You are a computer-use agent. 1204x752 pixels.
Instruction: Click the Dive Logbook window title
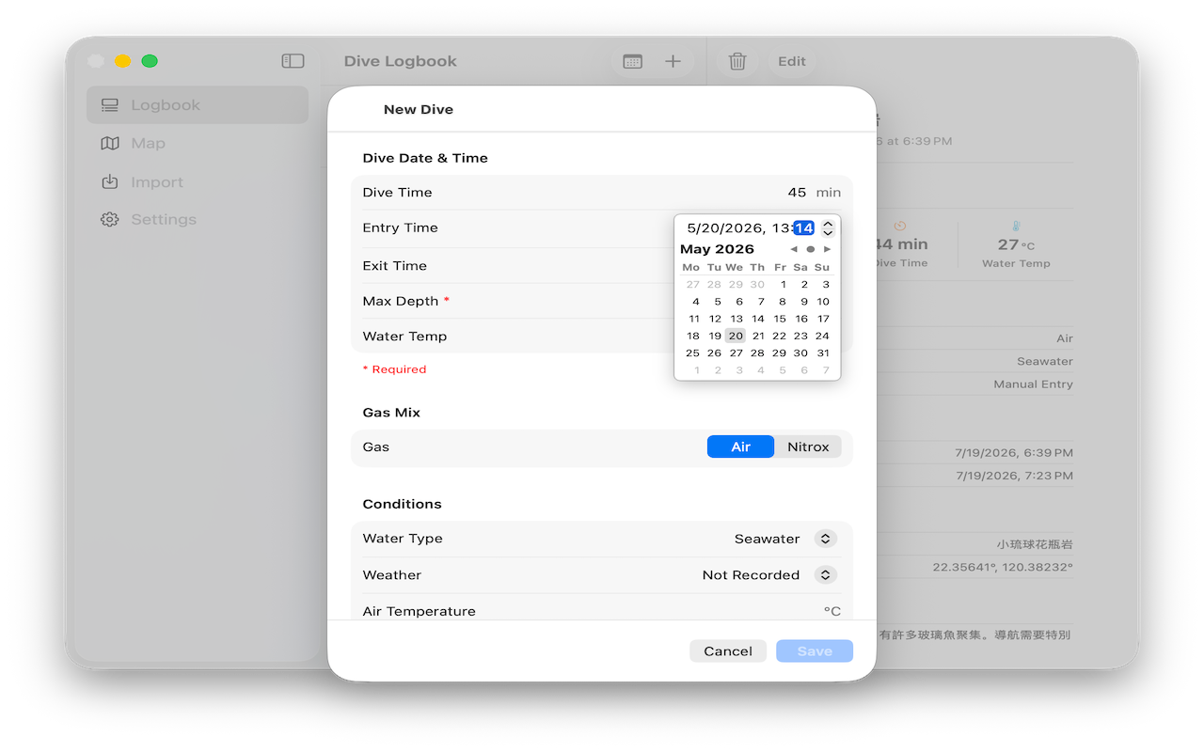pos(401,61)
